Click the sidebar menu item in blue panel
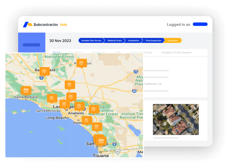The height and width of the screenshot is (167, 231). (x=31, y=45)
